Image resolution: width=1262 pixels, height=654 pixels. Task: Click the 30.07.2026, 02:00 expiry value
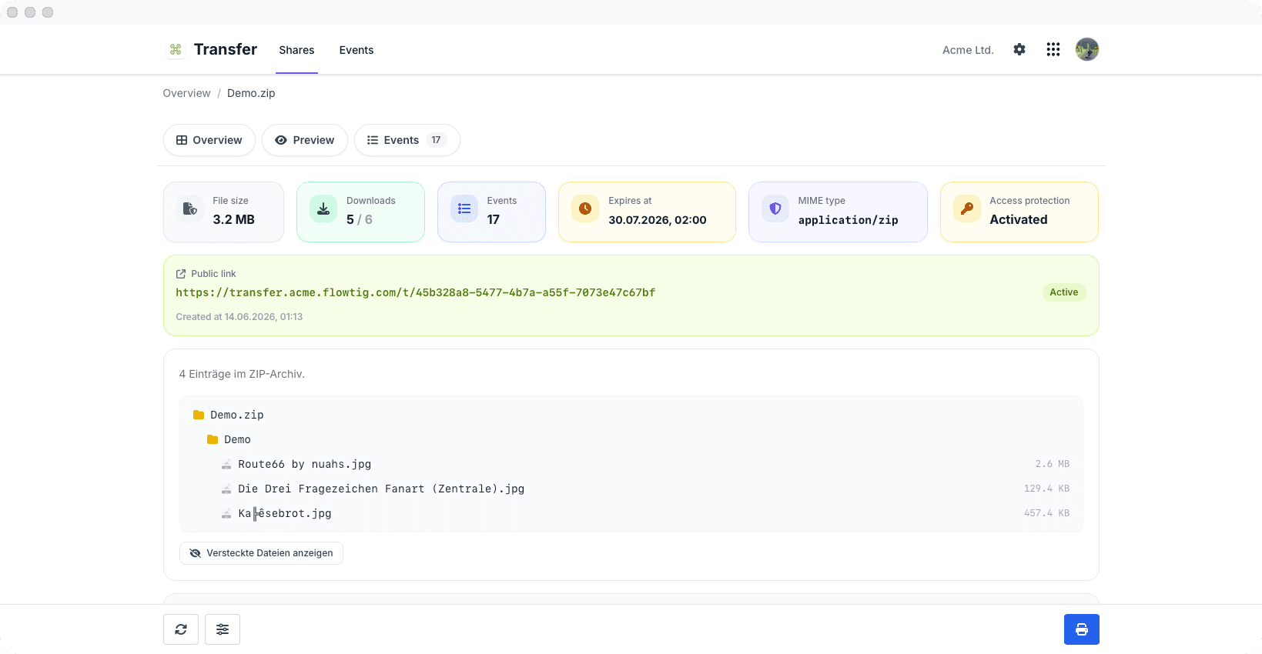(658, 220)
